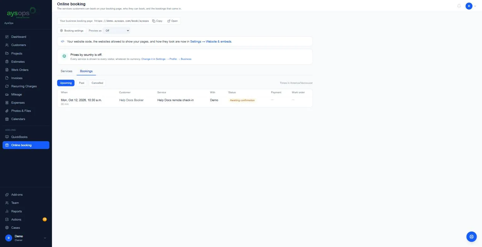This screenshot has width=482, height=247.
Task: Click the Mon, Oct 12, 2026 booking time
Action: [81, 100]
